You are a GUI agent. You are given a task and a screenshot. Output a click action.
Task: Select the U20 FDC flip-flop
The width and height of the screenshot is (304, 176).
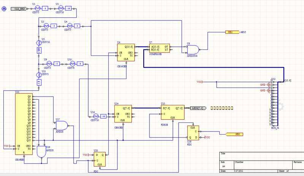coord(100,159)
